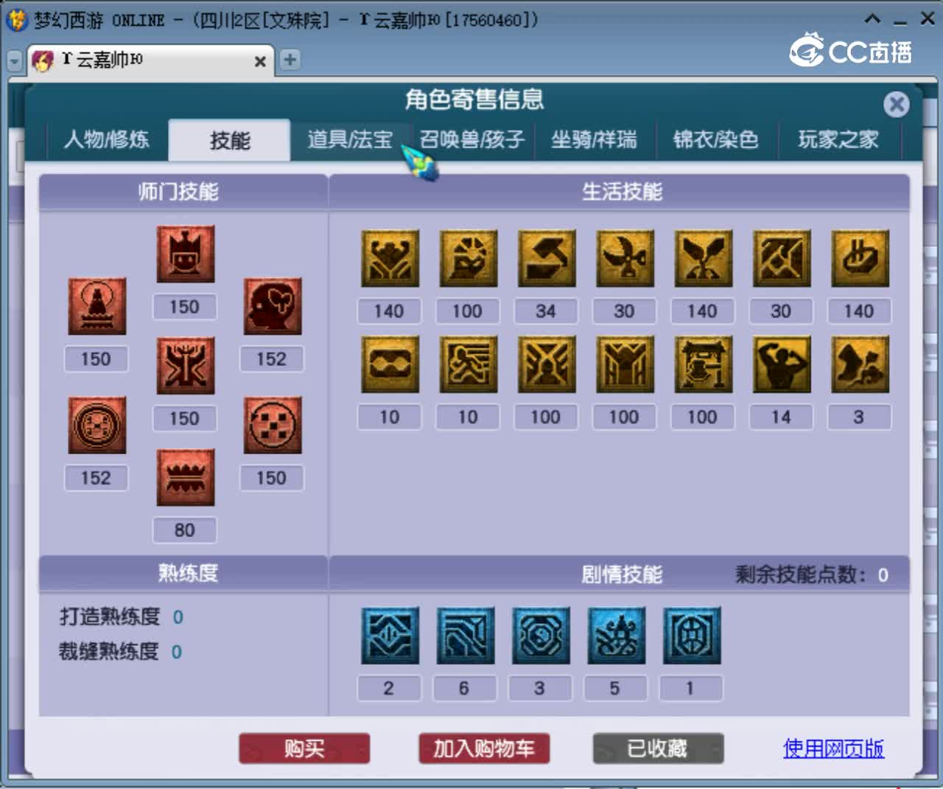Click the level value 14
The width and height of the screenshot is (943, 789).
tap(781, 417)
